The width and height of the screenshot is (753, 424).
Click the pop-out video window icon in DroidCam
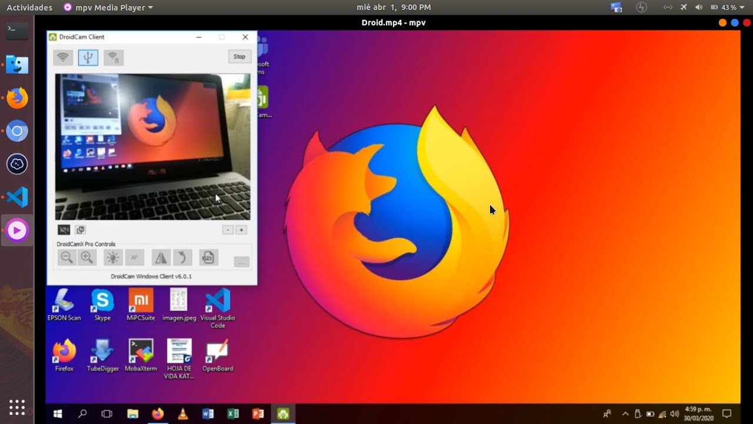81,230
